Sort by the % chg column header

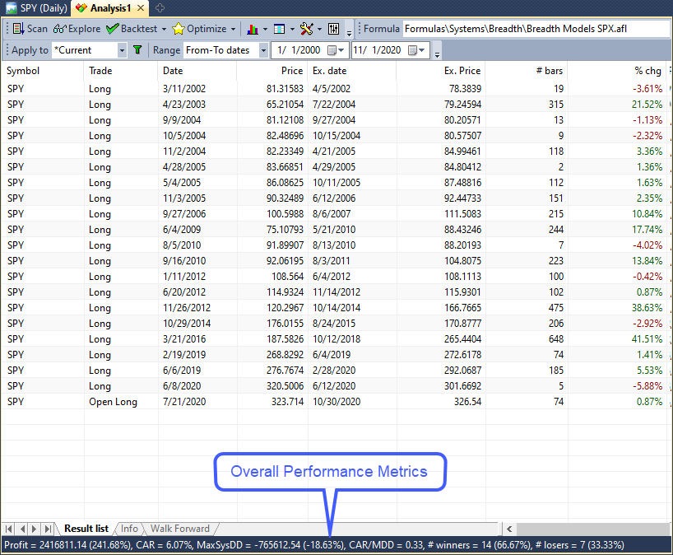point(617,71)
